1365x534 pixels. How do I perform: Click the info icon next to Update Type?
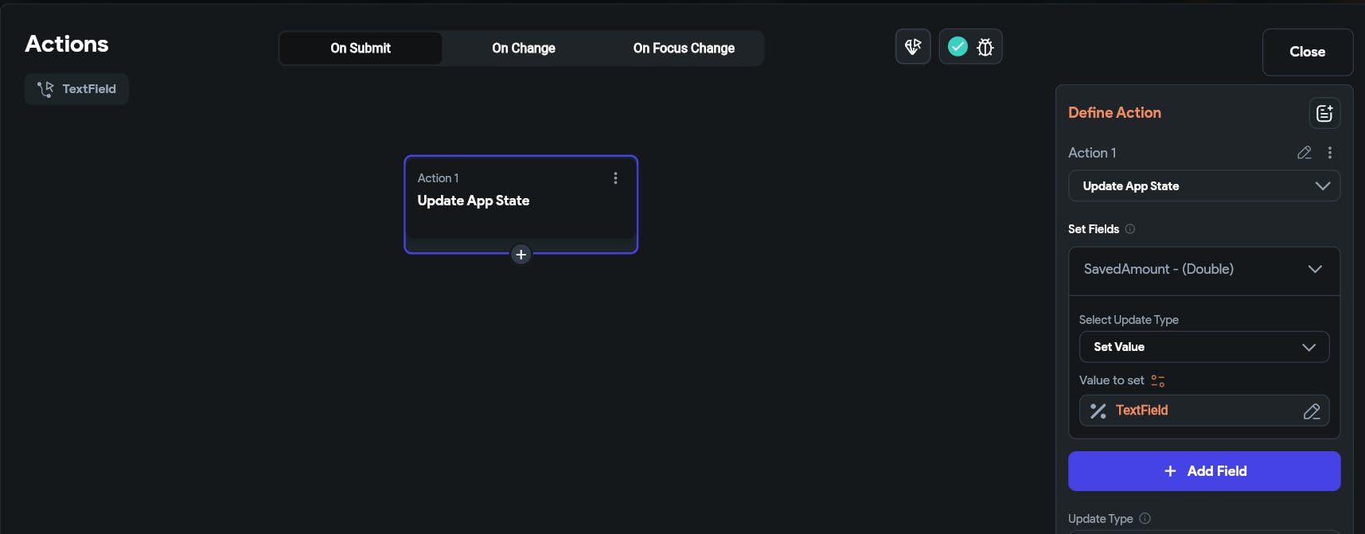[x=1145, y=519]
